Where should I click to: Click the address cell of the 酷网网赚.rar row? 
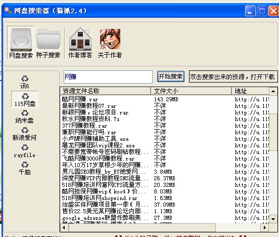click(x=252, y=99)
